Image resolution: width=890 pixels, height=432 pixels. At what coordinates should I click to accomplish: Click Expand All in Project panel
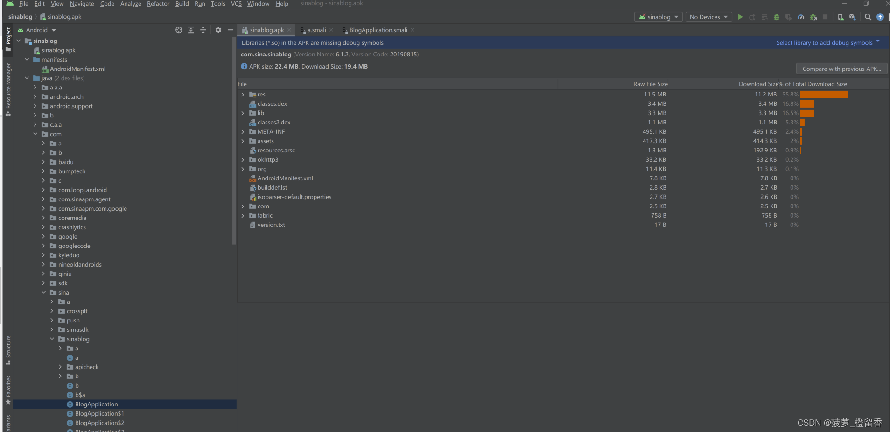[x=191, y=30]
